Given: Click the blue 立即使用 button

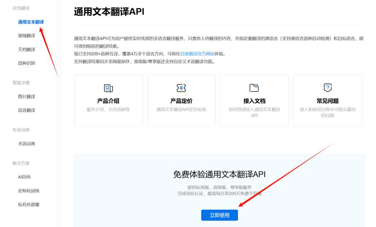Looking at the screenshot, I should [219, 215].
